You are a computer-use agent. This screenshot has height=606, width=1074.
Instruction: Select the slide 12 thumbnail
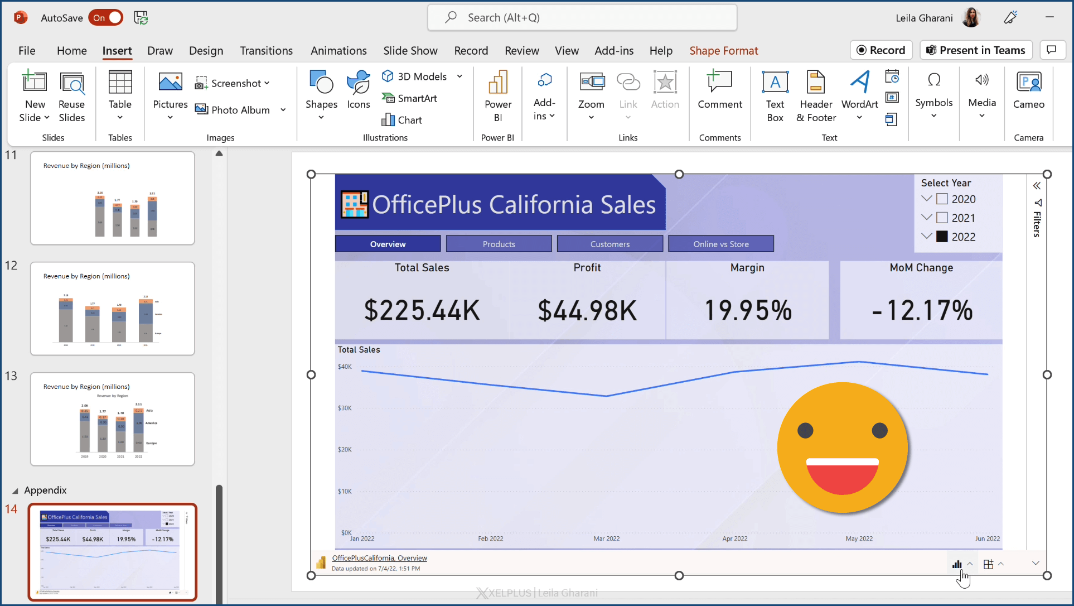pyautogui.click(x=112, y=309)
